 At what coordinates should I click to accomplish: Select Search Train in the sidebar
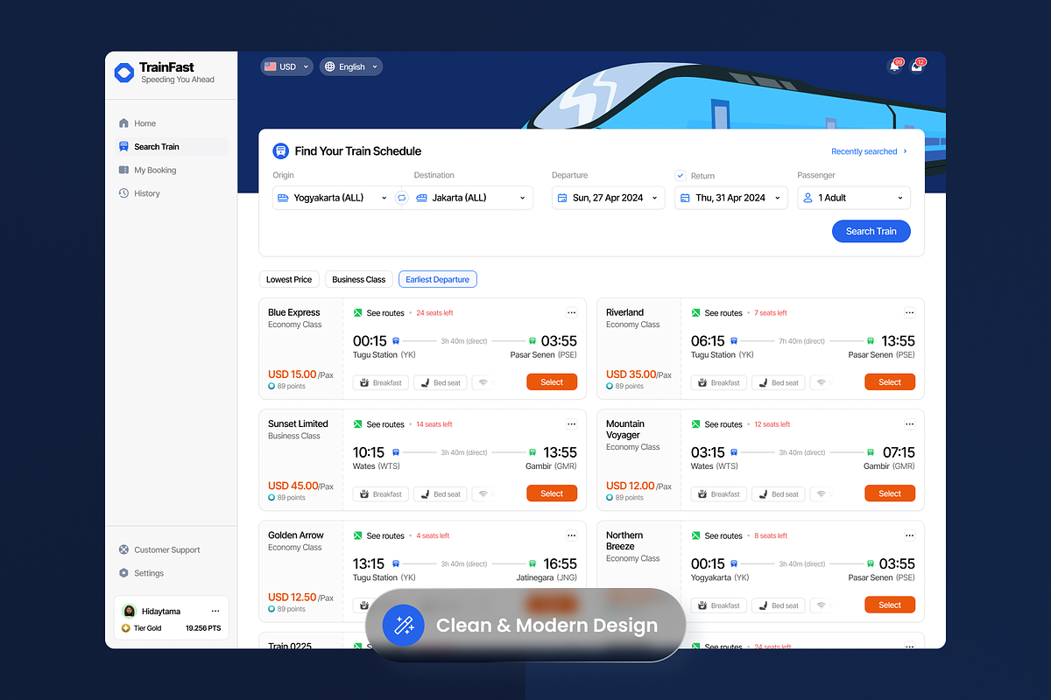coord(171,147)
